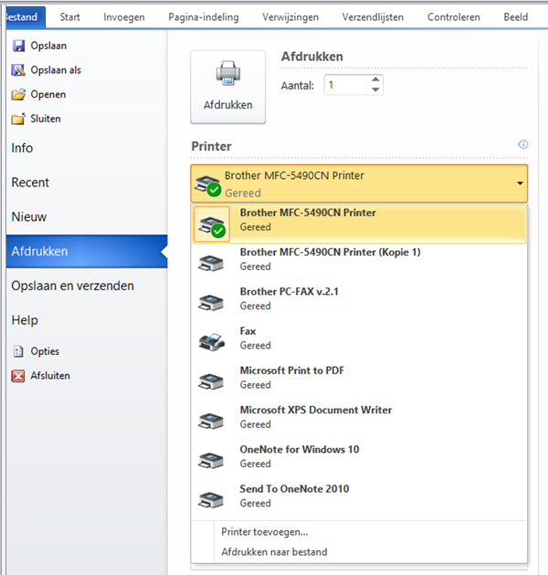Click the Opslaan als icon
This screenshot has width=548, height=575.
click(18, 70)
